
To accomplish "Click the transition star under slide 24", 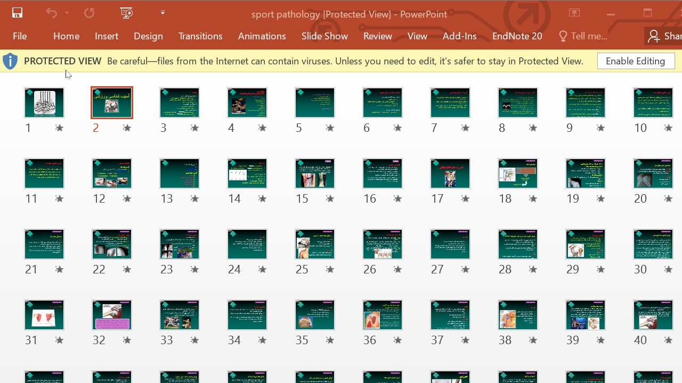I will [x=262, y=269].
